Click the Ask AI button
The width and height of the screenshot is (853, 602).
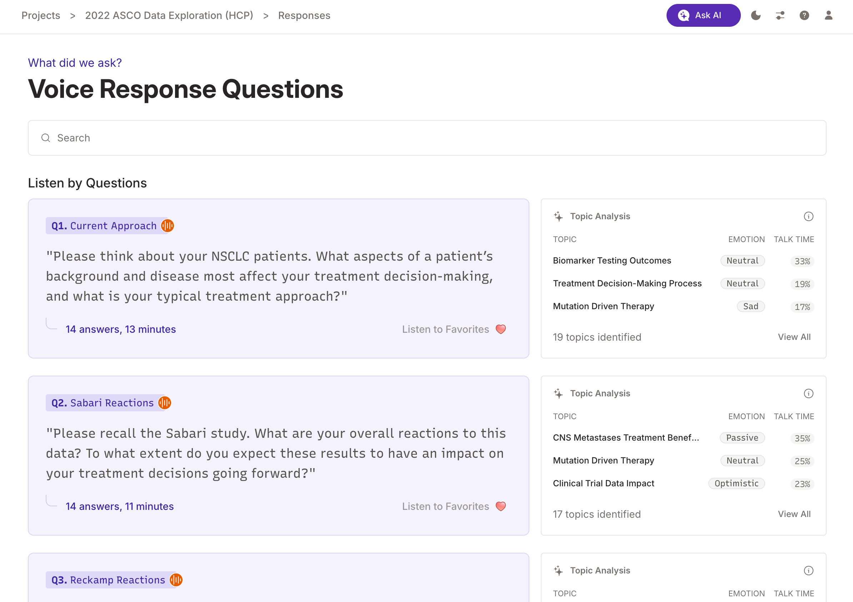pos(703,15)
